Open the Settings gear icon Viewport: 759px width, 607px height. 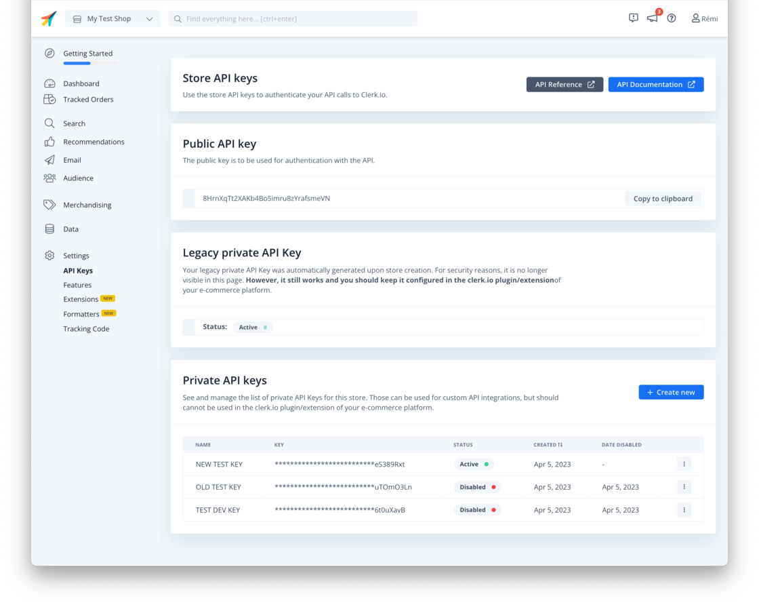coord(49,255)
